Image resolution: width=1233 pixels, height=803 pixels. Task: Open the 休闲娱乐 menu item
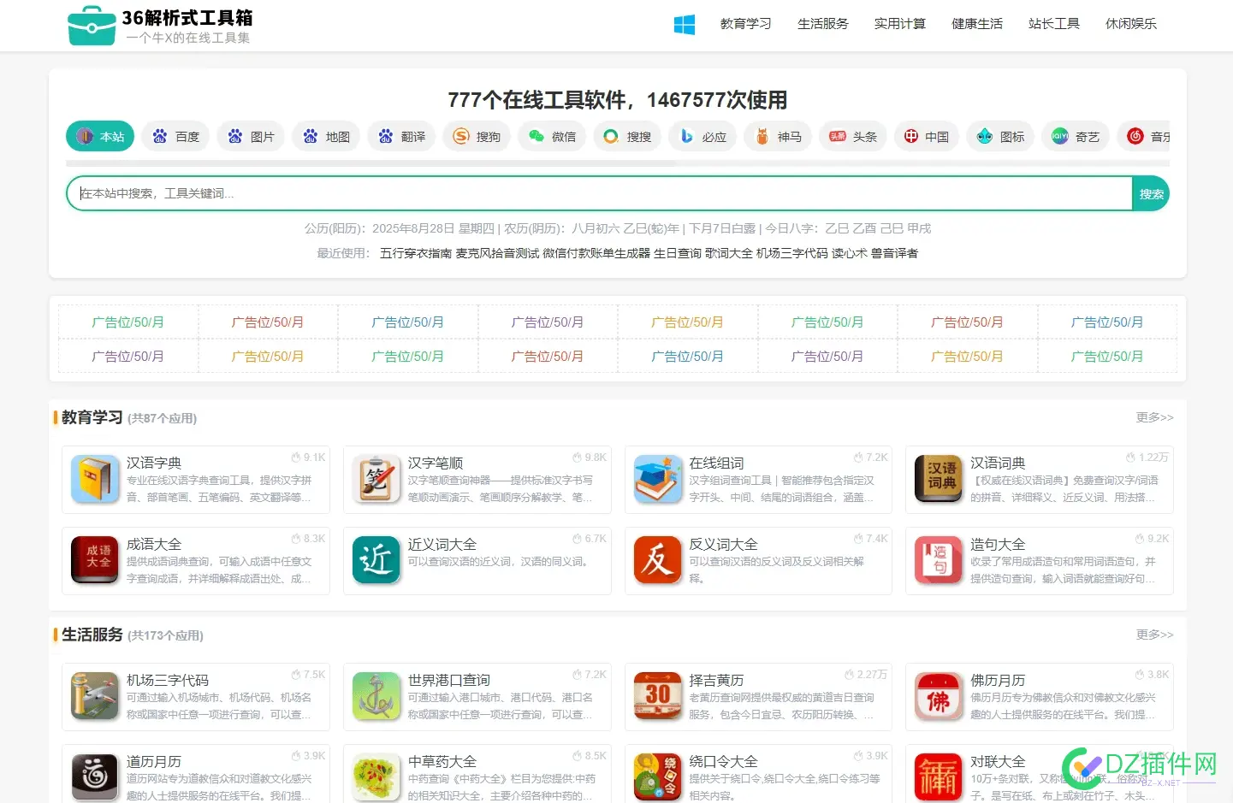tap(1130, 24)
